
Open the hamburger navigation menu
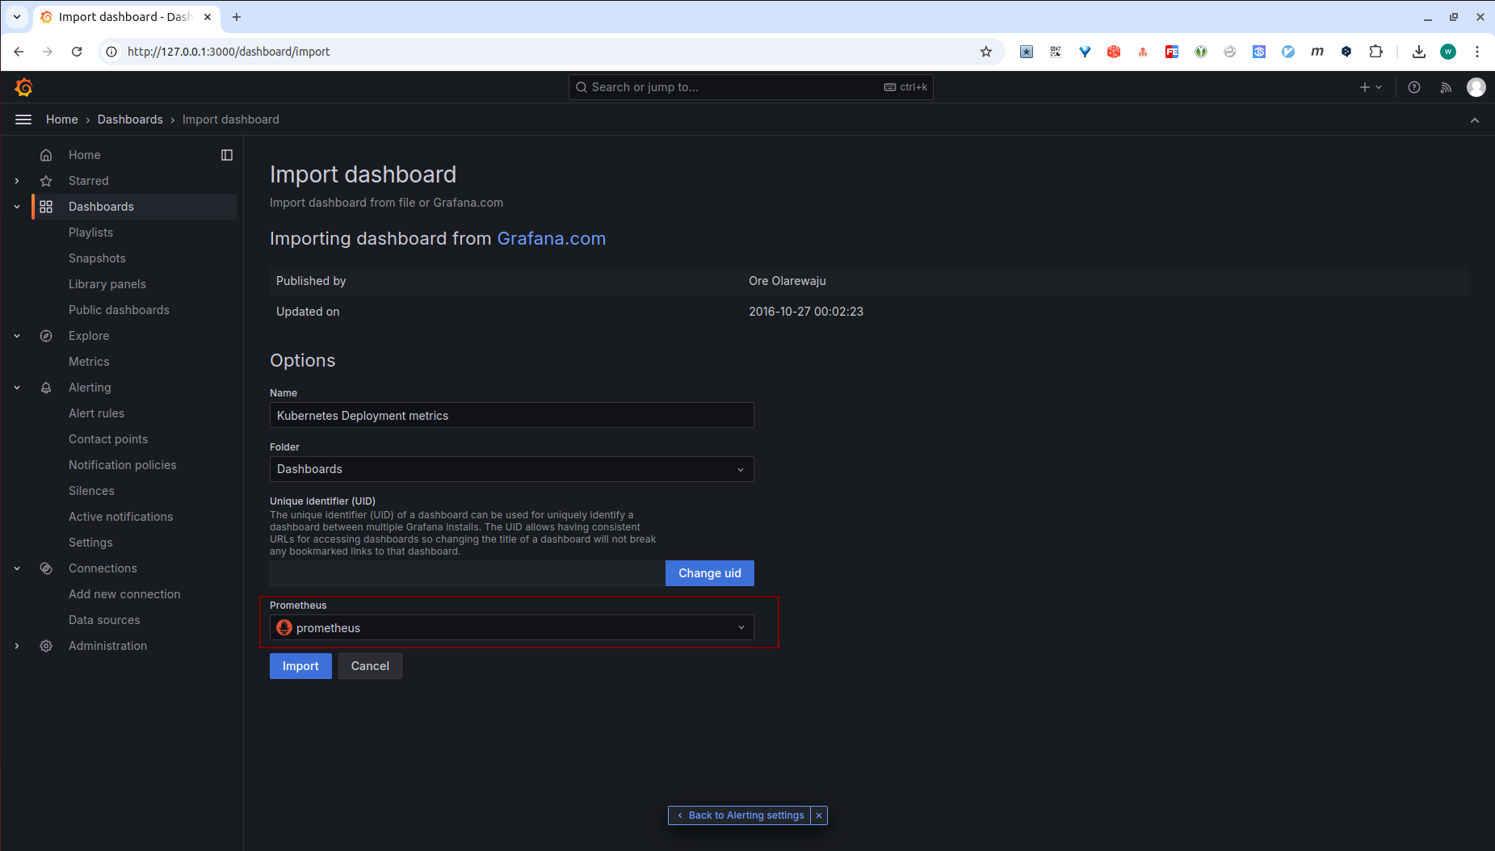pos(23,119)
